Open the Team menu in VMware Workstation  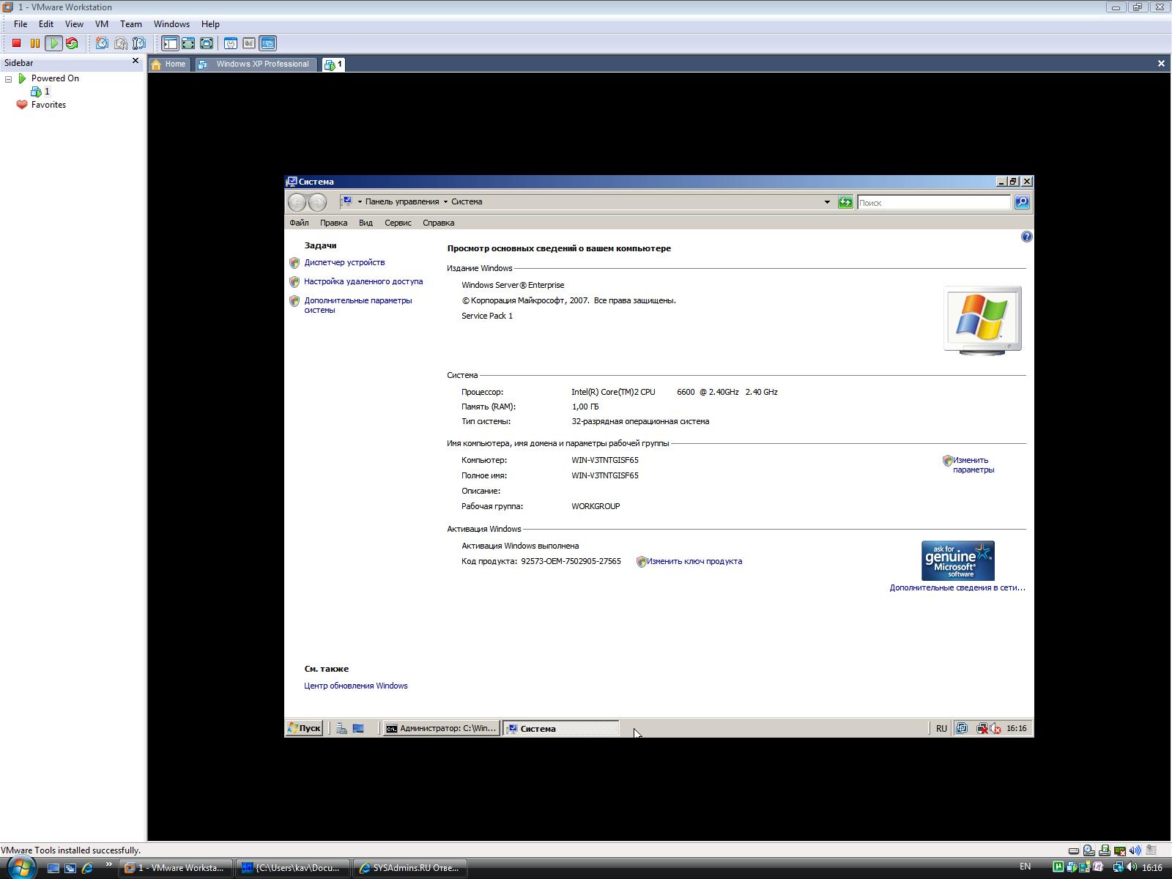pos(131,24)
